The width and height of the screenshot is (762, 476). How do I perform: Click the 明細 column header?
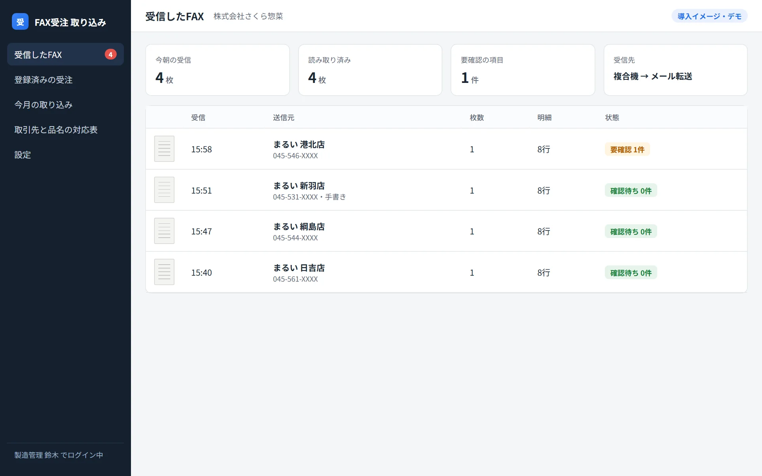coord(545,117)
